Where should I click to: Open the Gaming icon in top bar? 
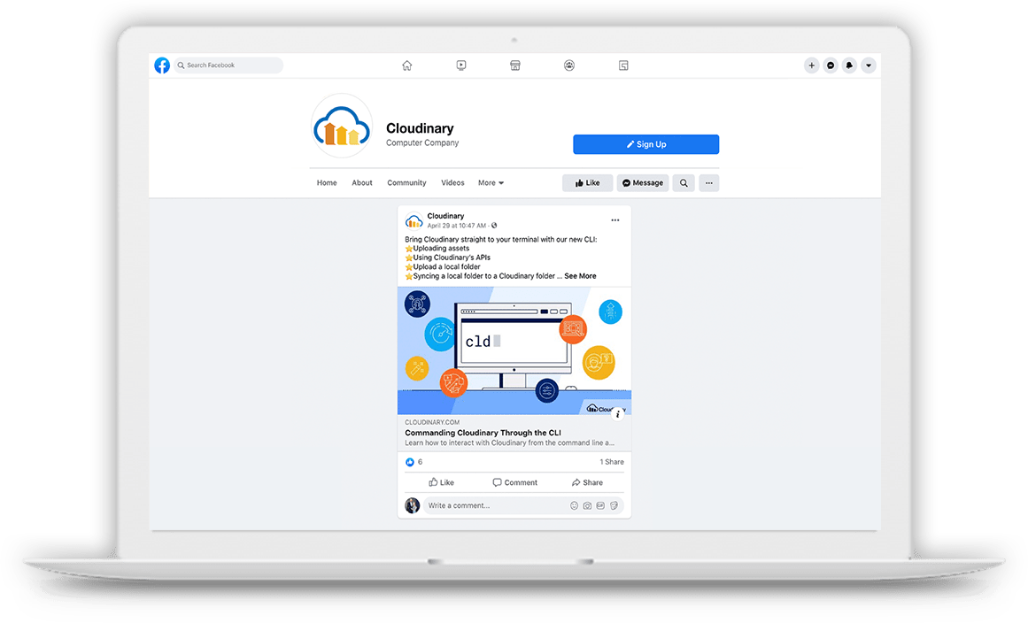point(623,65)
